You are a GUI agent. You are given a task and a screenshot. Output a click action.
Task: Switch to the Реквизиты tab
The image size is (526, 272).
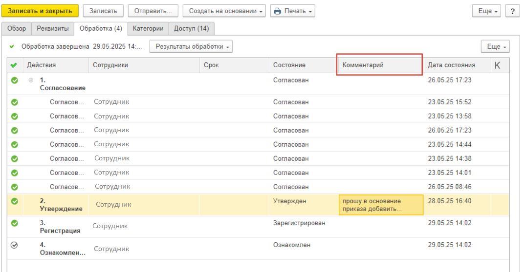[52, 29]
